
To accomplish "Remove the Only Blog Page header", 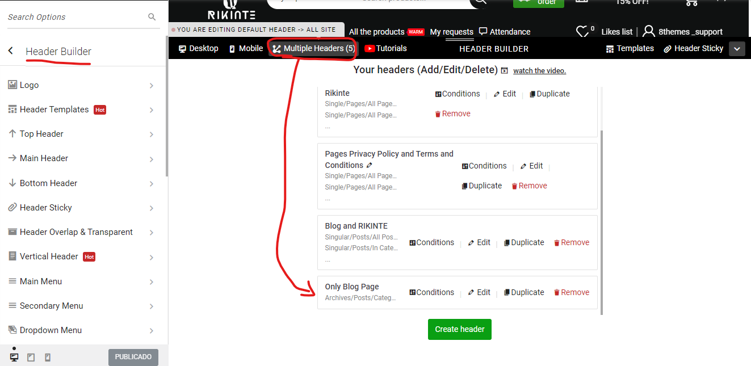I will 572,292.
